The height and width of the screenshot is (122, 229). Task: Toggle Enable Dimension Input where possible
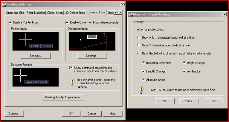pos(67,23)
